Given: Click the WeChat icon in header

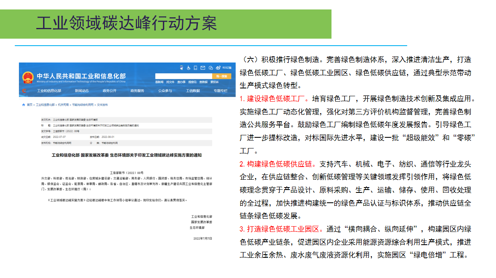Looking at the screenshot, I should coord(210,67).
